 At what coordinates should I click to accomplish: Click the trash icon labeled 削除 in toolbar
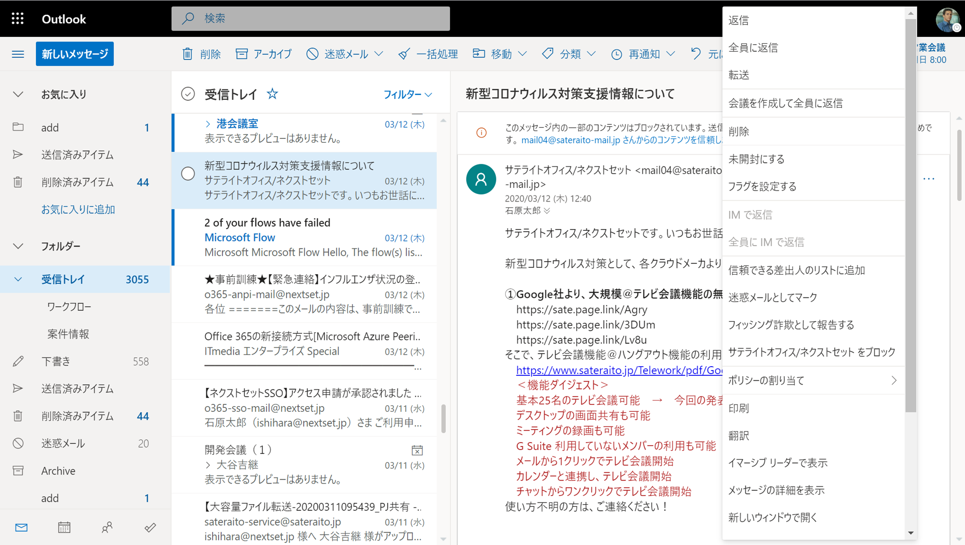[188, 53]
